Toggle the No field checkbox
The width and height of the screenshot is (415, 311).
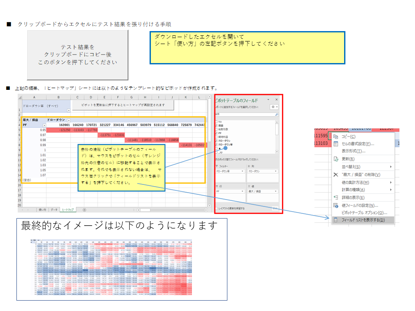pos(216,122)
